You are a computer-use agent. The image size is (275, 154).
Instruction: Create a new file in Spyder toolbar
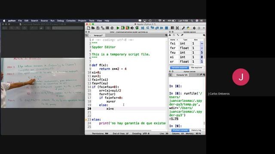[x=89, y=28]
